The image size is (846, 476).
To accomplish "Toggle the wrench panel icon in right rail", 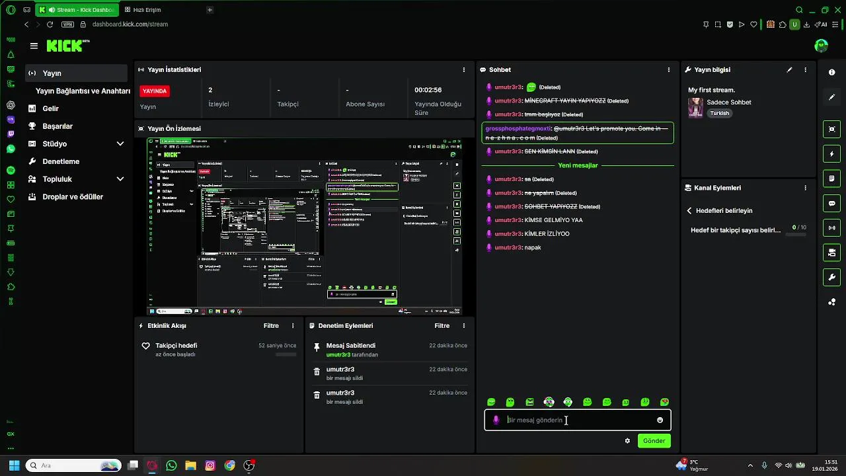I will tap(831, 278).
